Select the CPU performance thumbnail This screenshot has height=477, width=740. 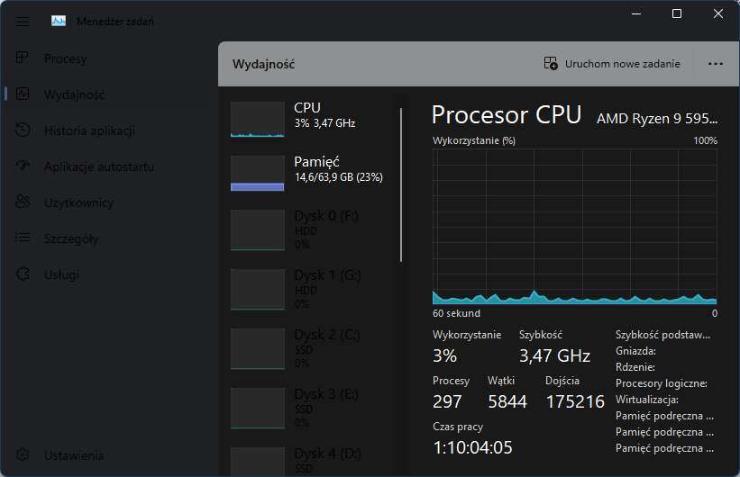(257, 119)
